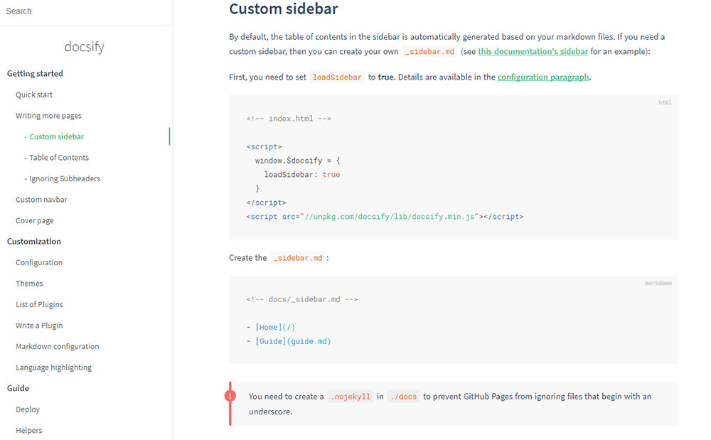Select the Custom sidebar subsection
Image resolution: width=711 pixels, height=440 pixels.
pyautogui.click(x=56, y=136)
